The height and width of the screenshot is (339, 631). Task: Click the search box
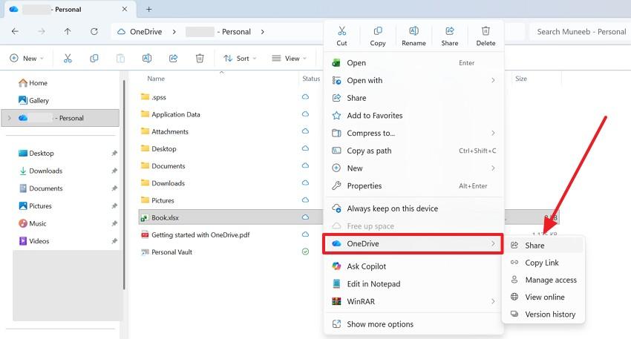[x=581, y=32]
